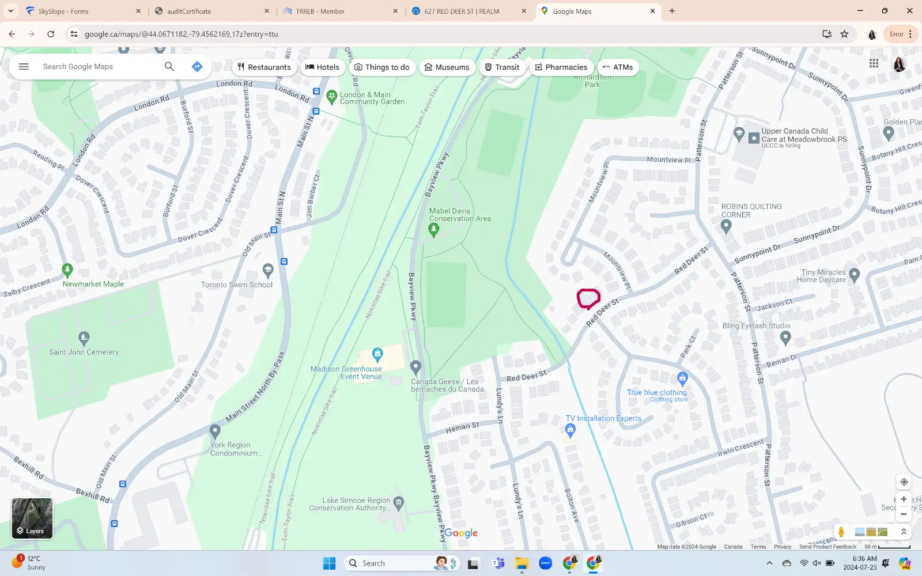
Task: Click the York Region Condominium pin
Action: tap(215, 431)
